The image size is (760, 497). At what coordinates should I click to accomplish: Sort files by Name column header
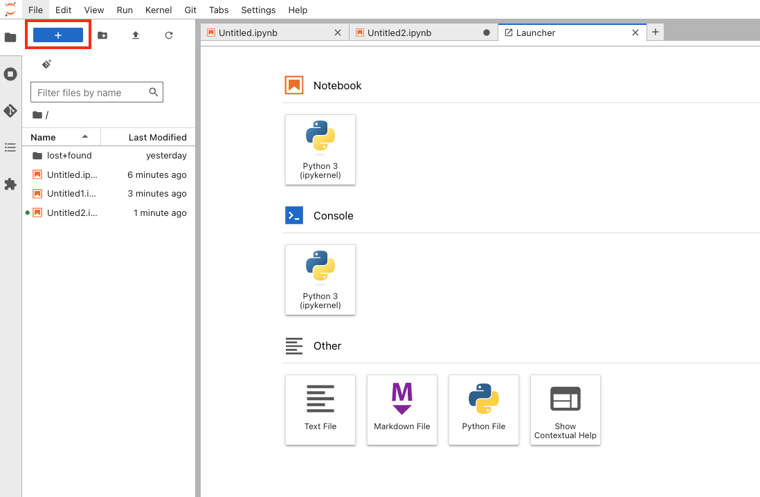pyautogui.click(x=44, y=137)
